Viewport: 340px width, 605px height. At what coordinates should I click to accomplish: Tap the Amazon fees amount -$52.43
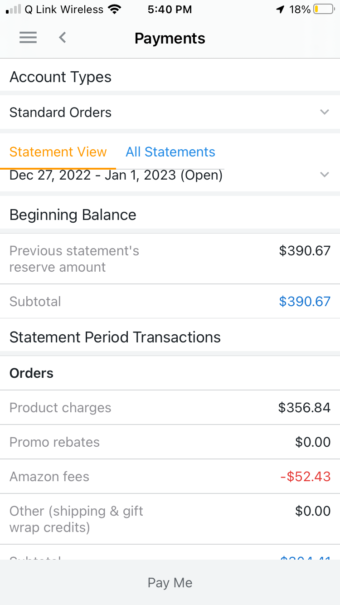(305, 477)
